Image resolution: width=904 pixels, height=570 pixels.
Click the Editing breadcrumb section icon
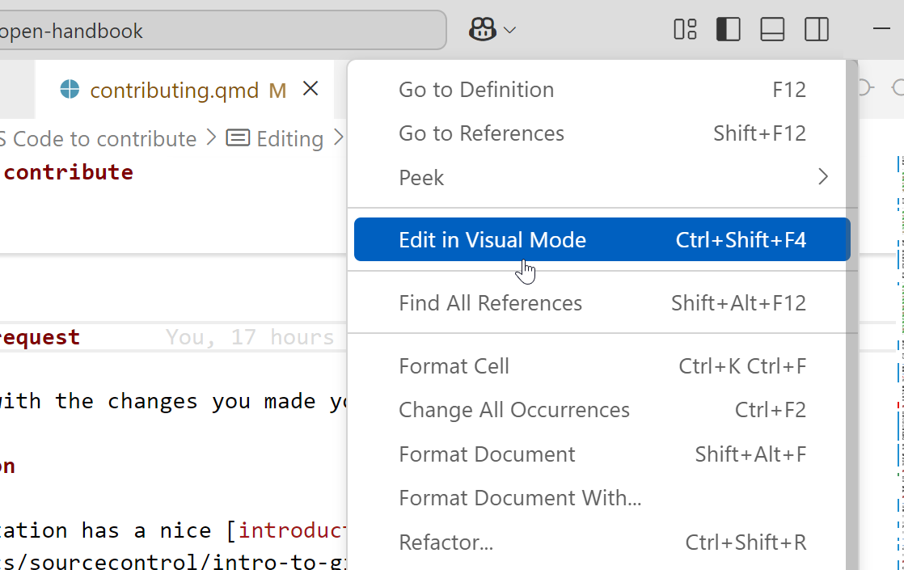point(238,138)
